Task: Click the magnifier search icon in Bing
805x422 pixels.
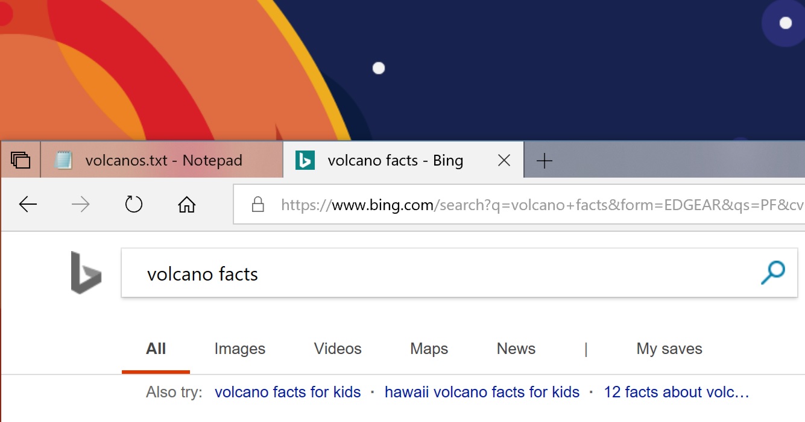Action: point(772,273)
